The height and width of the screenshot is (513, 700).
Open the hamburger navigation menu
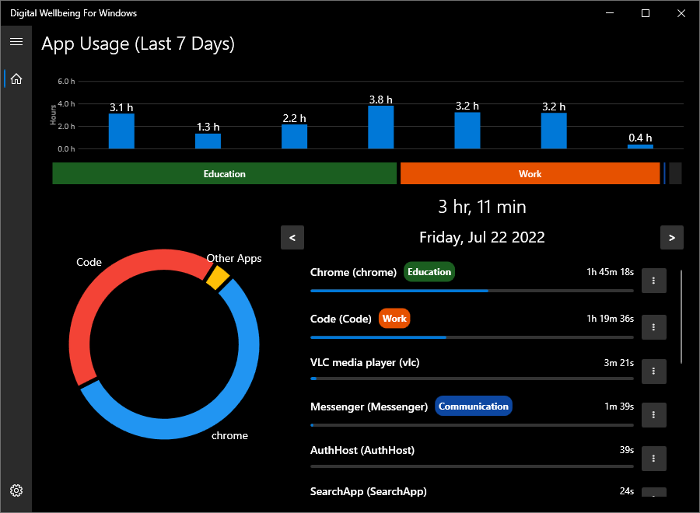coord(16,41)
